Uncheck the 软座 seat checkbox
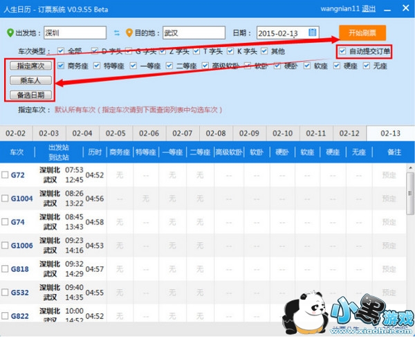 [x=307, y=66]
